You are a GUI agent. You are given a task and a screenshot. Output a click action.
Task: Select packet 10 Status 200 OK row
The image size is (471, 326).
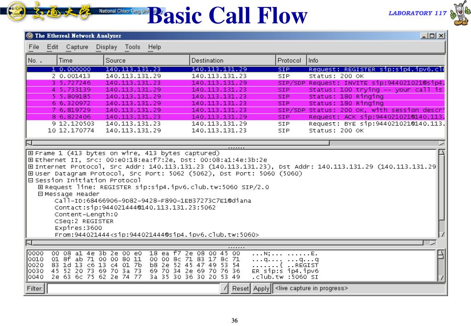(236, 131)
